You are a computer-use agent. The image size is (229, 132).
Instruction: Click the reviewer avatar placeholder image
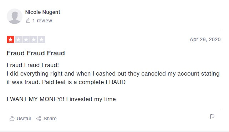click(15, 16)
